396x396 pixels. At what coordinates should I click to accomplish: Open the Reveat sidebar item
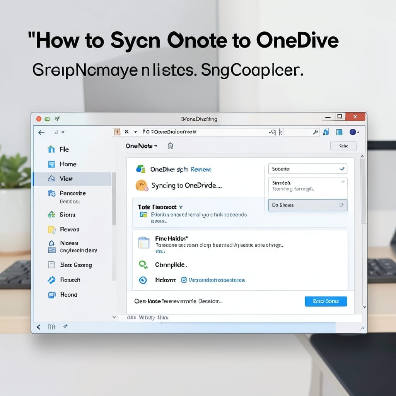[x=70, y=229]
